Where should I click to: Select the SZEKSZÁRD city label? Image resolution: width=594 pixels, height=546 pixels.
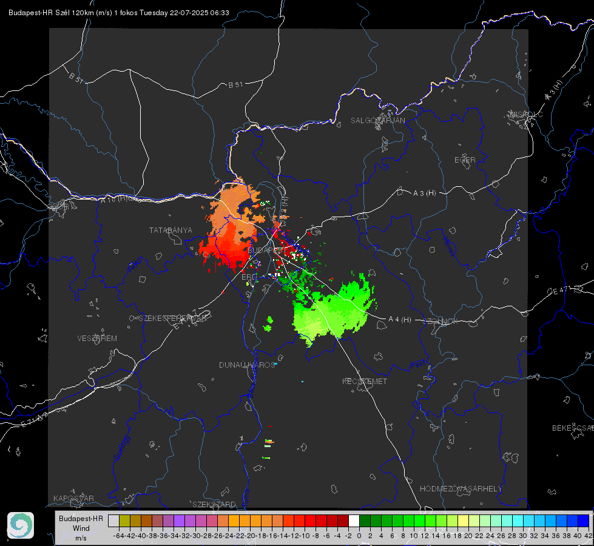coord(214,504)
